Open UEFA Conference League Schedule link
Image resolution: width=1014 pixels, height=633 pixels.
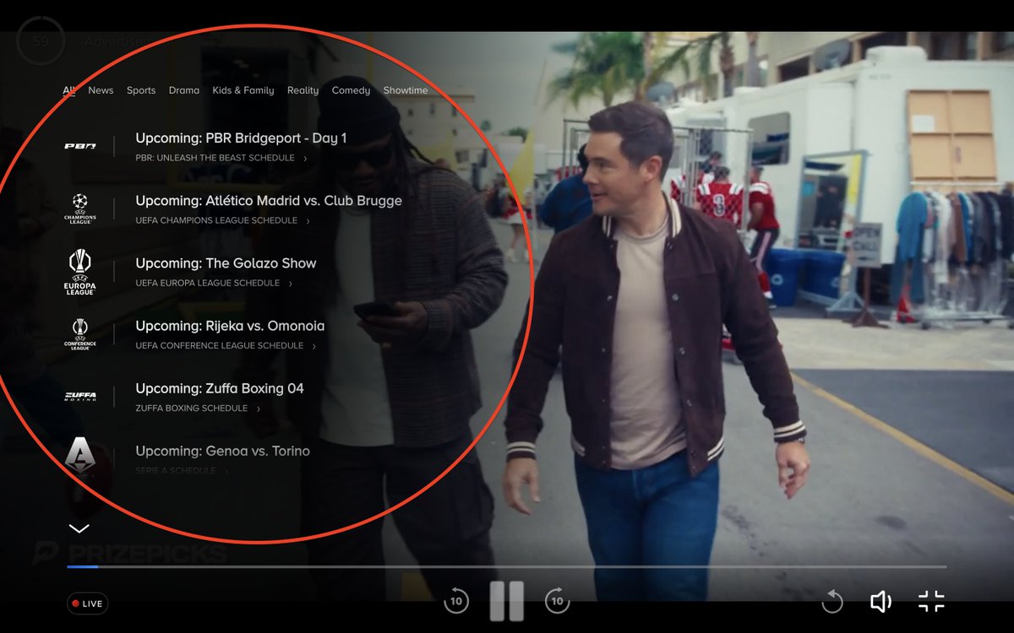(x=226, y=345)
